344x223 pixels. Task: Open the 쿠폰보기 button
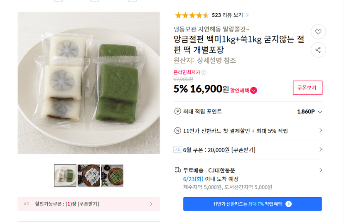pos(307,88)
